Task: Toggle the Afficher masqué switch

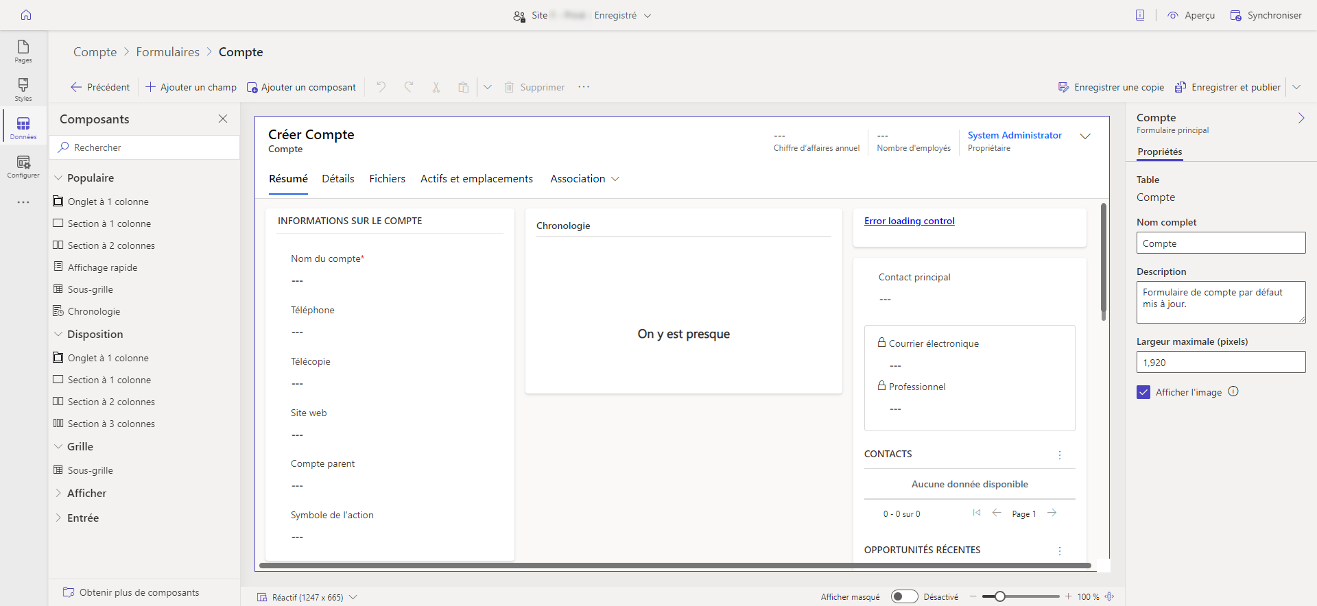Action: tap(904, 596)
